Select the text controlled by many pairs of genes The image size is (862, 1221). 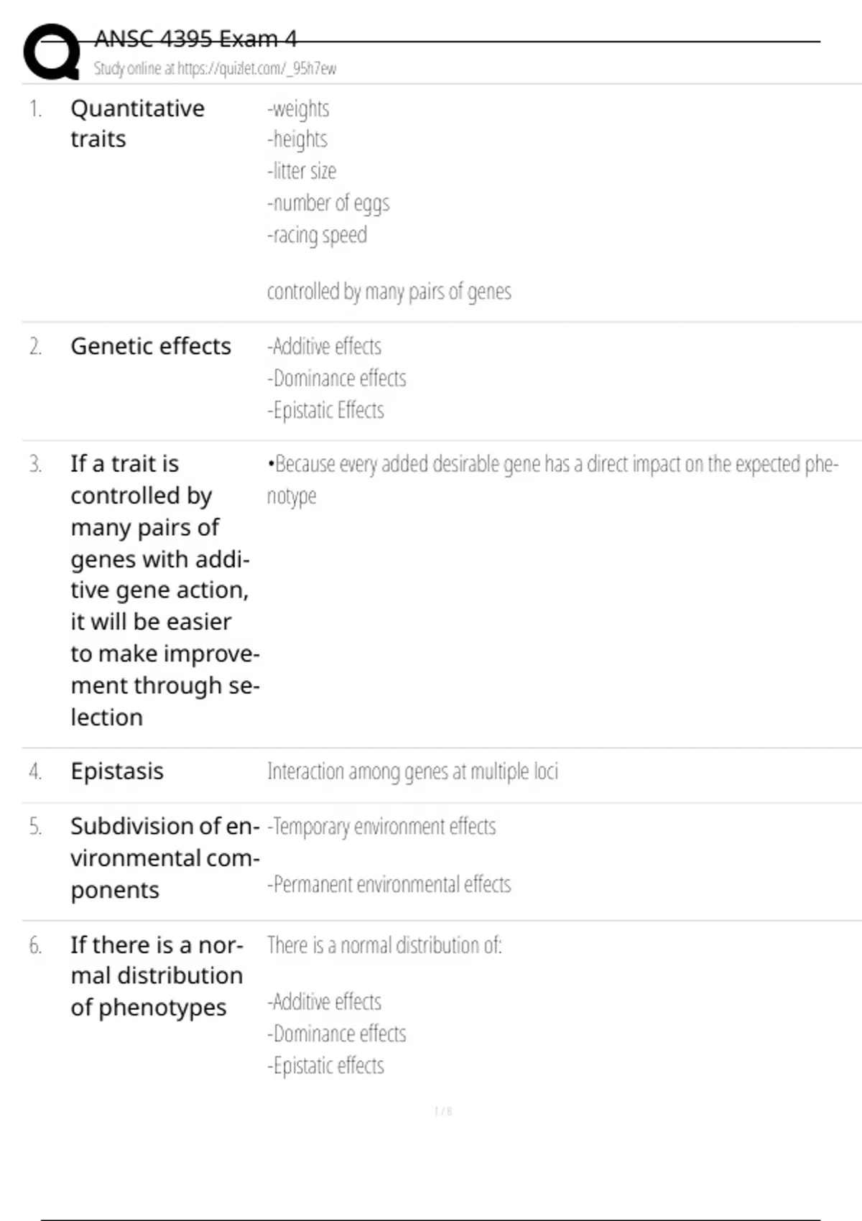pyautogui.click(x=389, y=292)
